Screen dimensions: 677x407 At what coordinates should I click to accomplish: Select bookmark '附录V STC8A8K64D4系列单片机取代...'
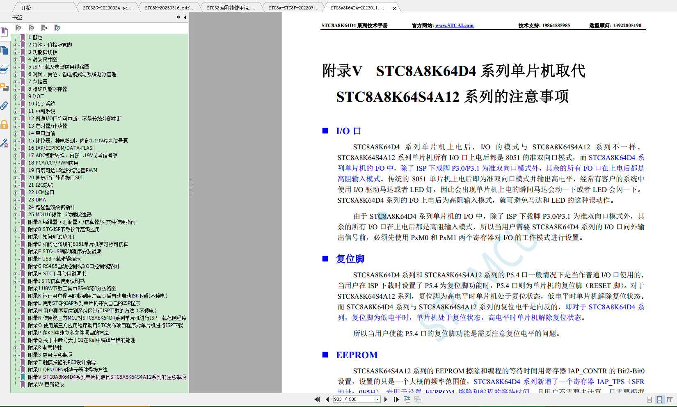(107, 377)
